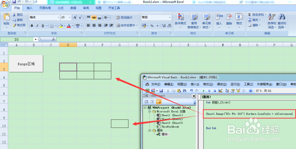Open the Merge & Center (合并后居中) dropdown arrow

[x=137, y=25]
